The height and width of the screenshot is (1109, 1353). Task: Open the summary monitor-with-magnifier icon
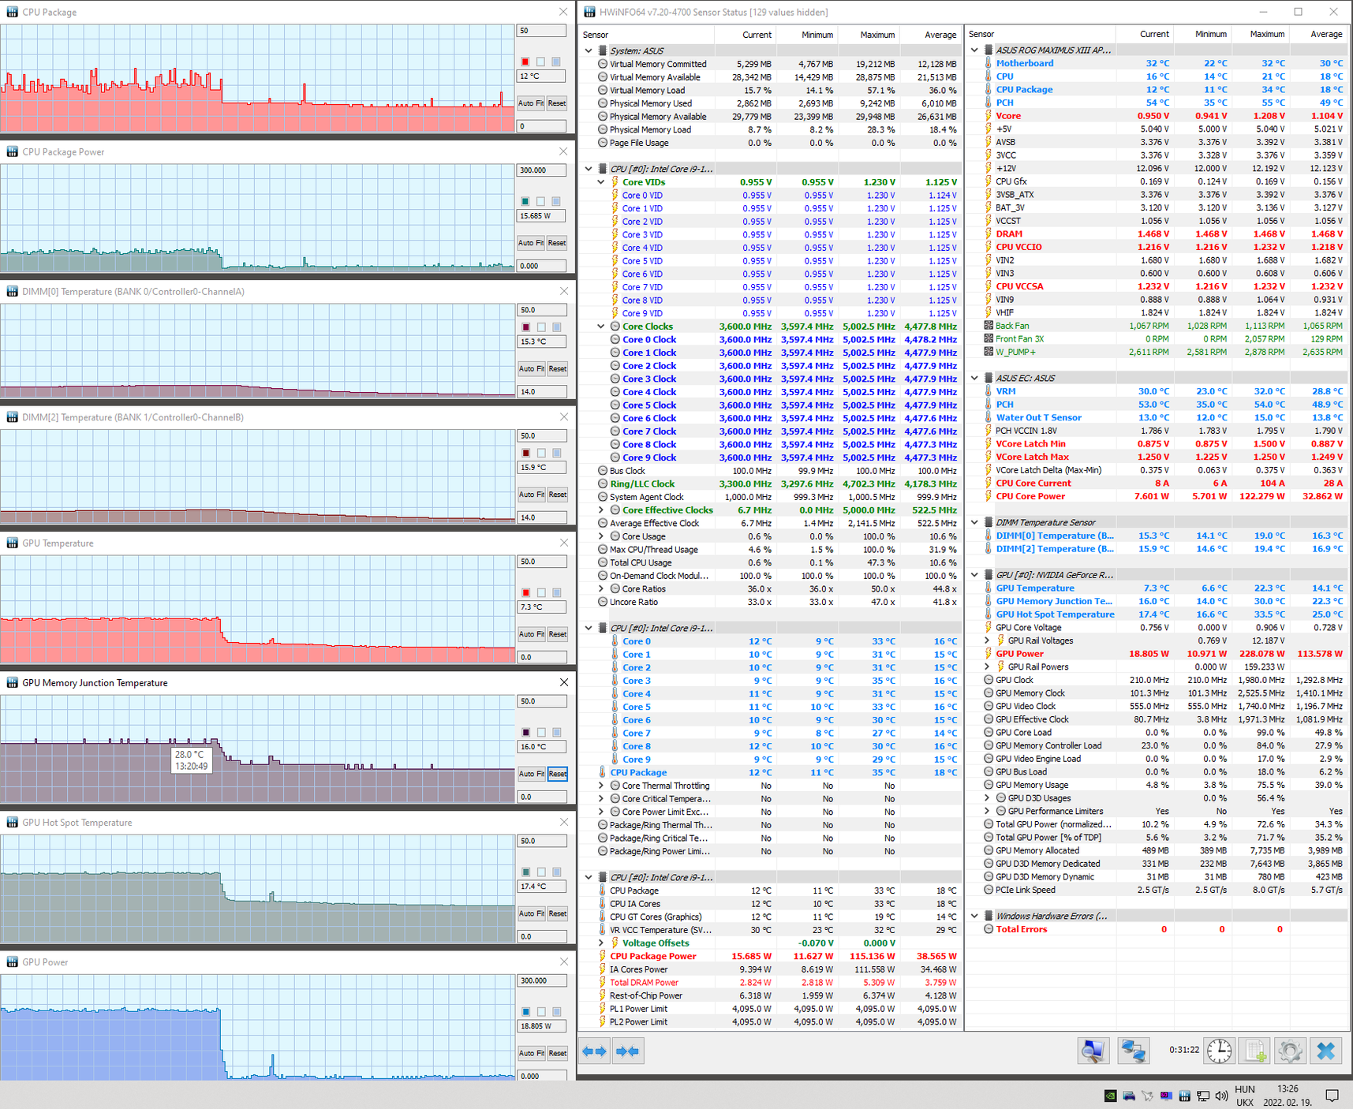(1093, 1051)
